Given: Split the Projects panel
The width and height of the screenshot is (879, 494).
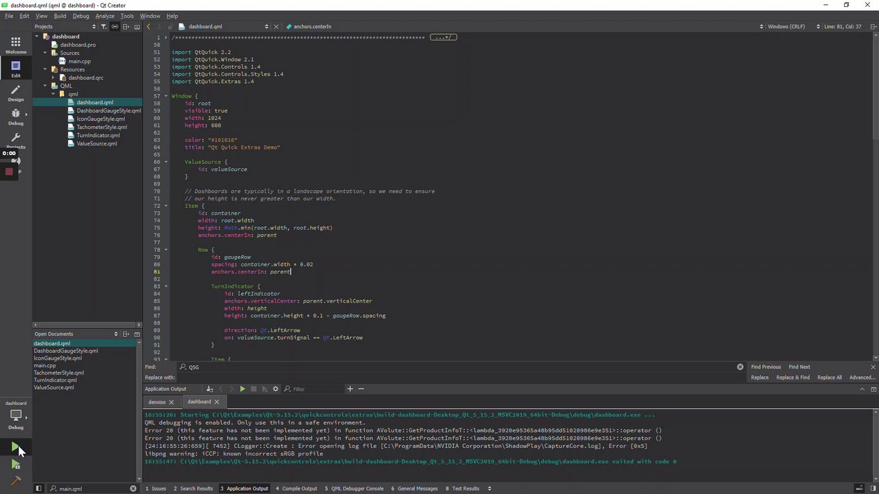Looking at the screenshot, I should click(x=126, y=27).
